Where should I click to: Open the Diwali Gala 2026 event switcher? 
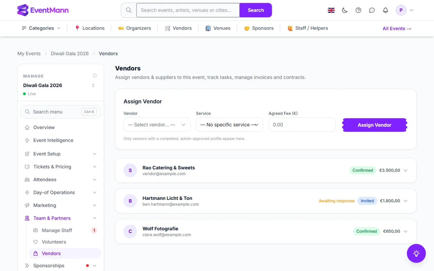click(59, 85)
